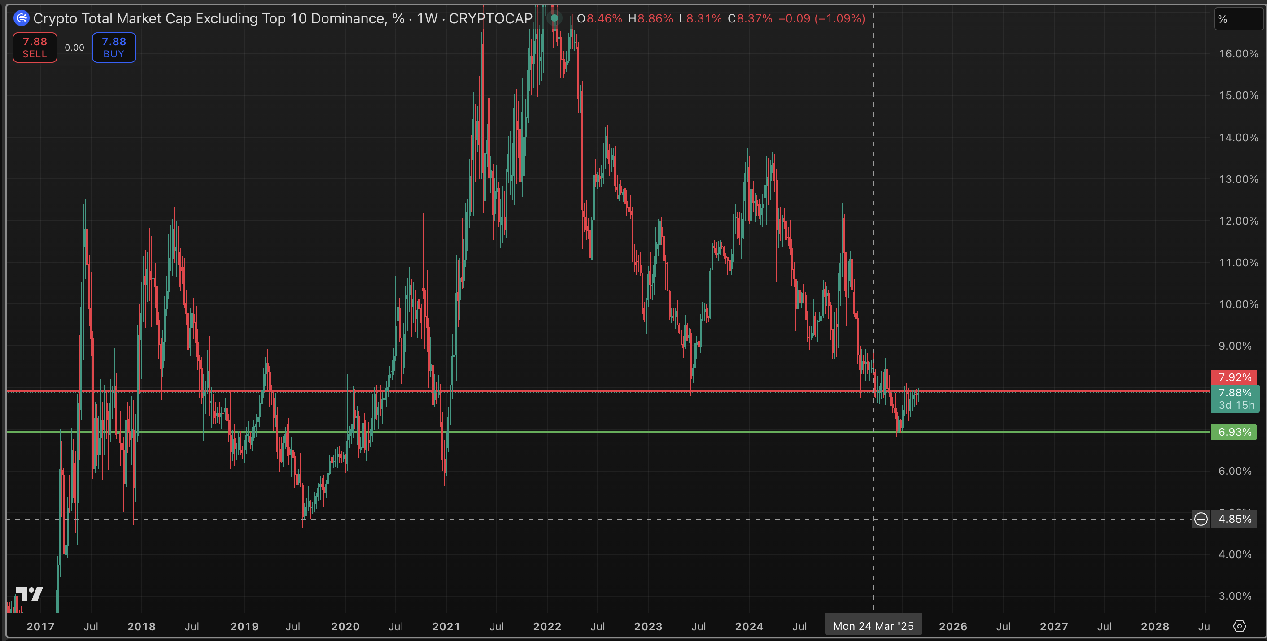Click the 16.00% price scale label
The height and width of the screenshot is (641, 1267).
coord(1238,54)
